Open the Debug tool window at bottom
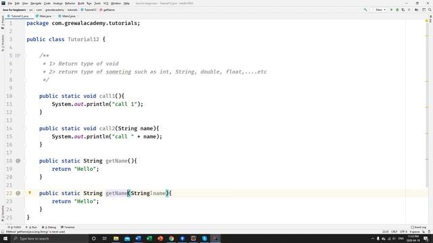The width and height of the screenshot is (433, 243). click(49, 227)
